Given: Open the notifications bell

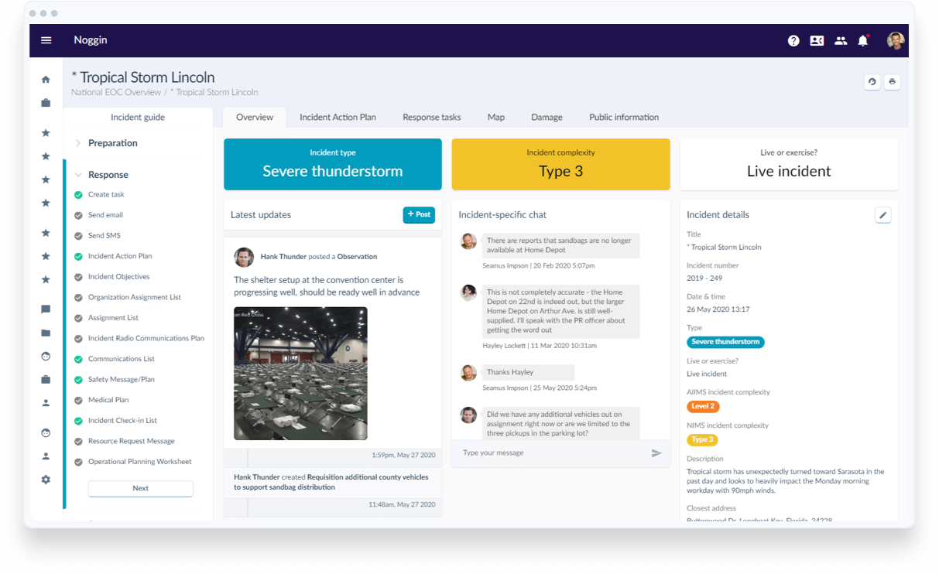Looking at the screenshot, I should [x=863, y=41].
